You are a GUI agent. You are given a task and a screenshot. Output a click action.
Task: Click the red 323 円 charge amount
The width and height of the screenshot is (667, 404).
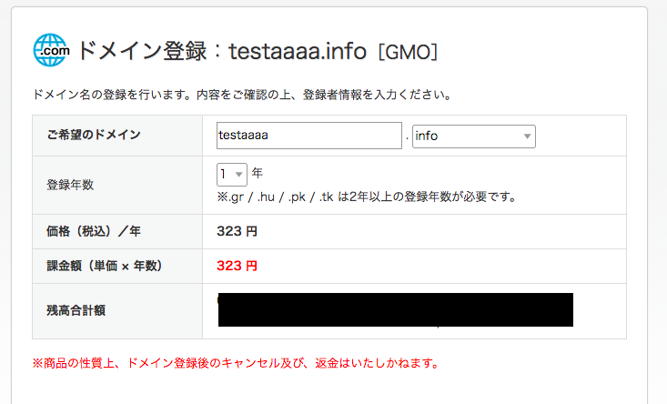237,266
